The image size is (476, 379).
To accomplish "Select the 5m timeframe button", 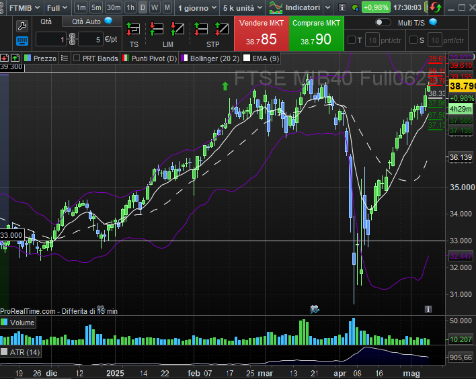I will (x=96, y=7).
